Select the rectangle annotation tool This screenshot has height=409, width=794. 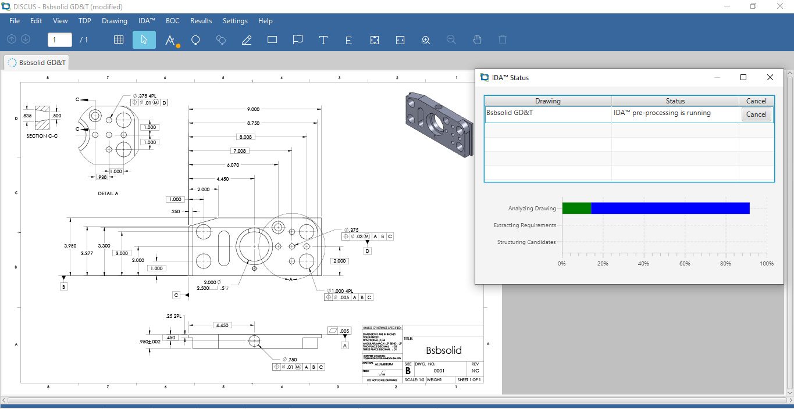tap(272, 40)
